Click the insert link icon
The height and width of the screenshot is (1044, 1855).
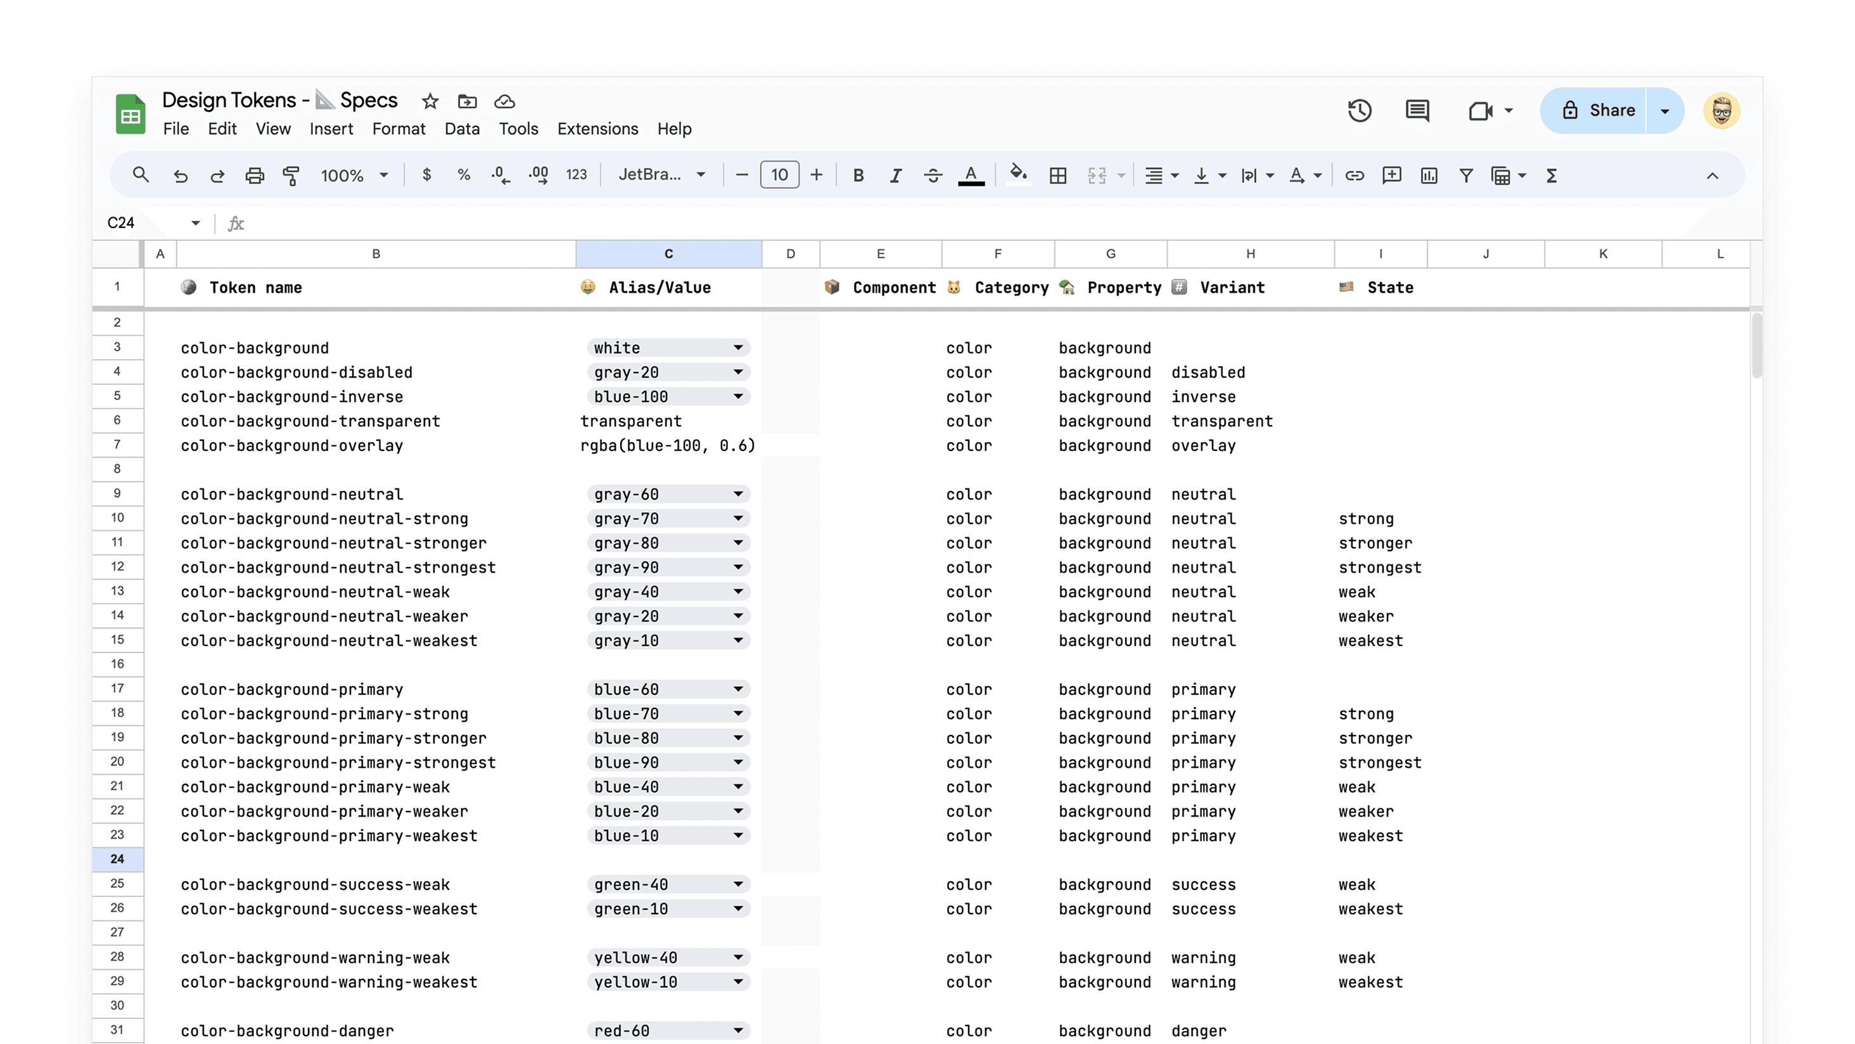[1354, 175]
